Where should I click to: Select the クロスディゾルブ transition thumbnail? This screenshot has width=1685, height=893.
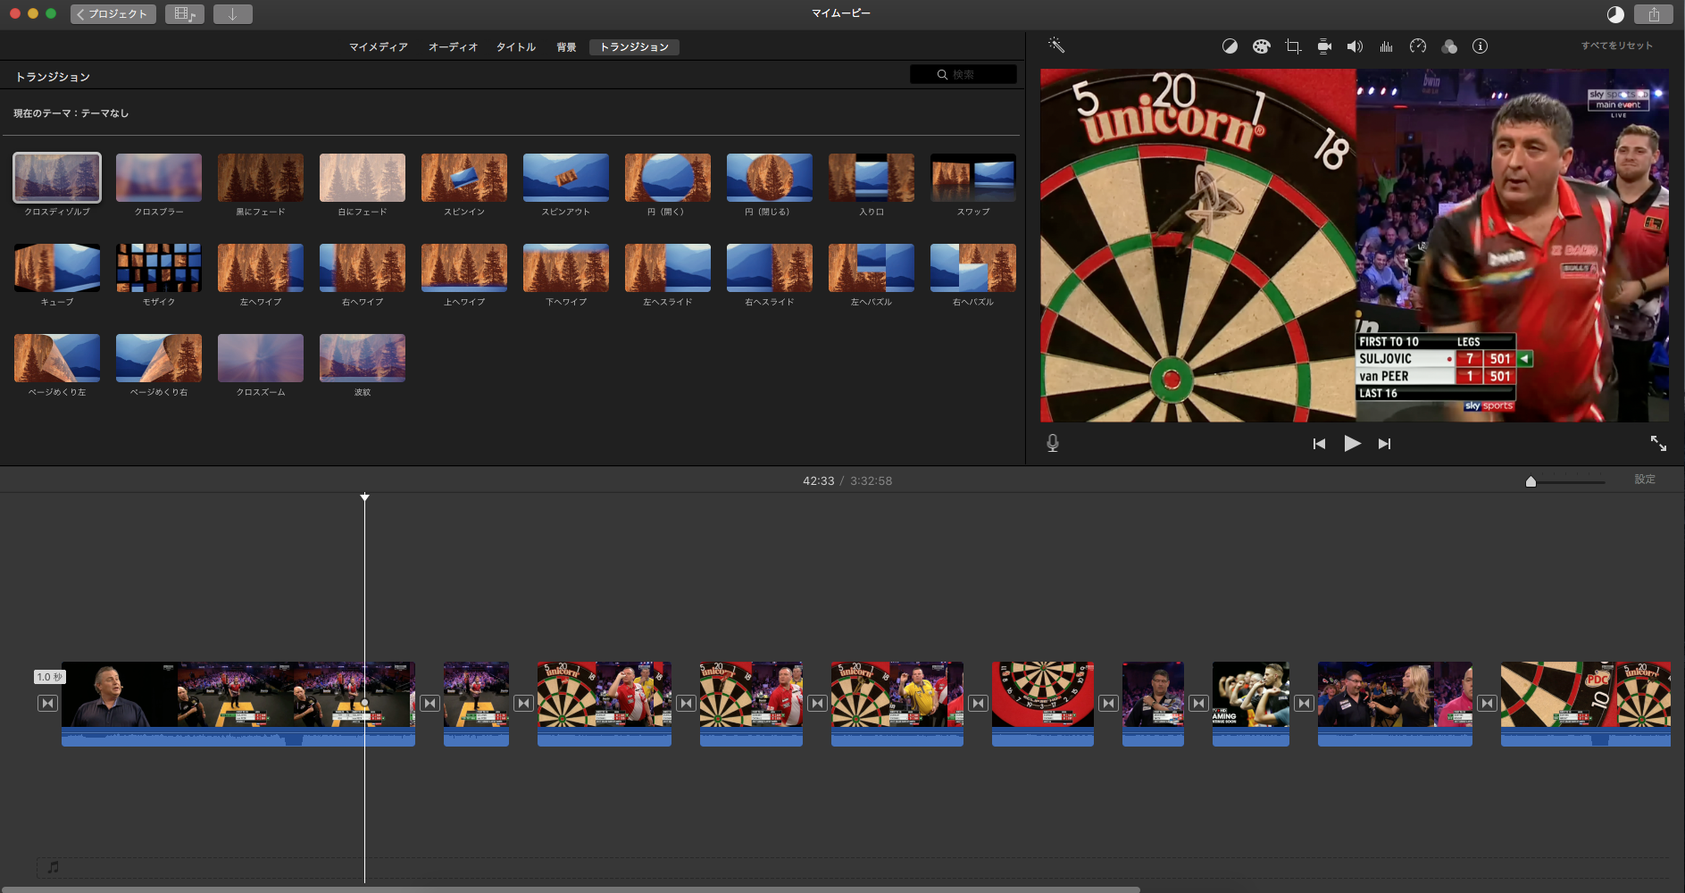click(57, 178)
